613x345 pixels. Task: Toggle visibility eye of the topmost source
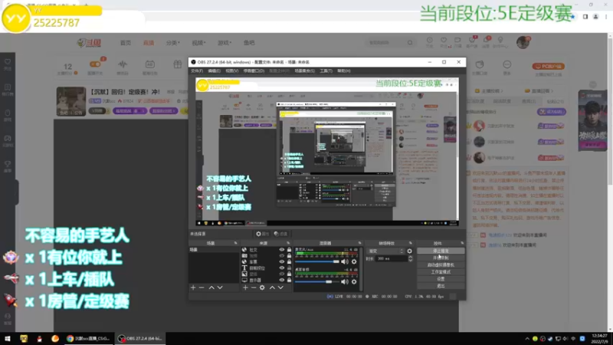[x=281, y=250]
